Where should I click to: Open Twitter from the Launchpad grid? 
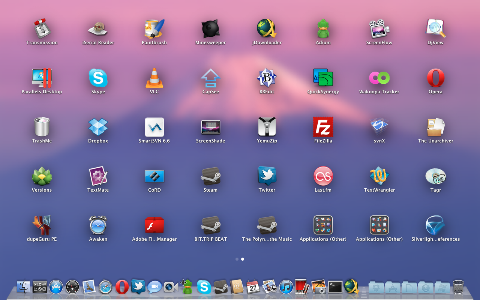(267, 176)
